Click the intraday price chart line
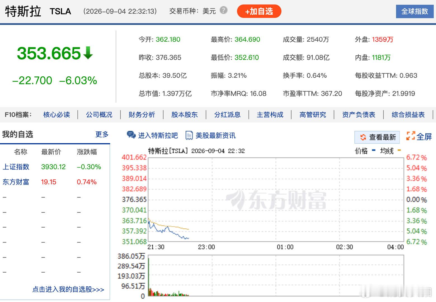Image resolution: width=436 pixels, height=302 pixels. pos(169,229)
